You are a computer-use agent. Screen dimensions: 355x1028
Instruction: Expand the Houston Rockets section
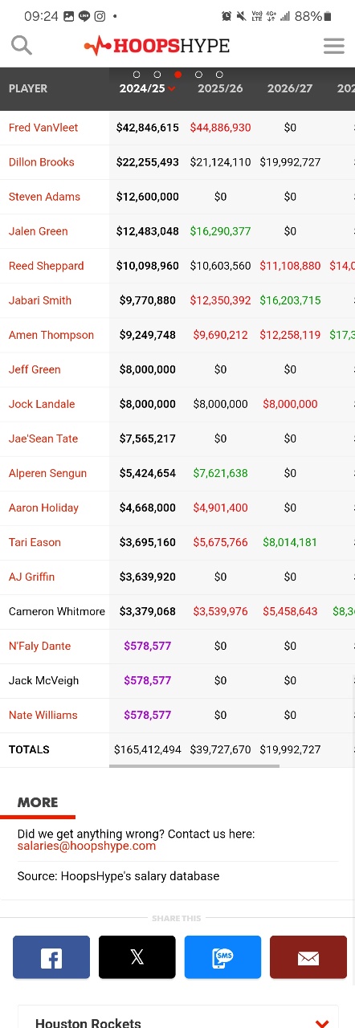(322, 1023)
